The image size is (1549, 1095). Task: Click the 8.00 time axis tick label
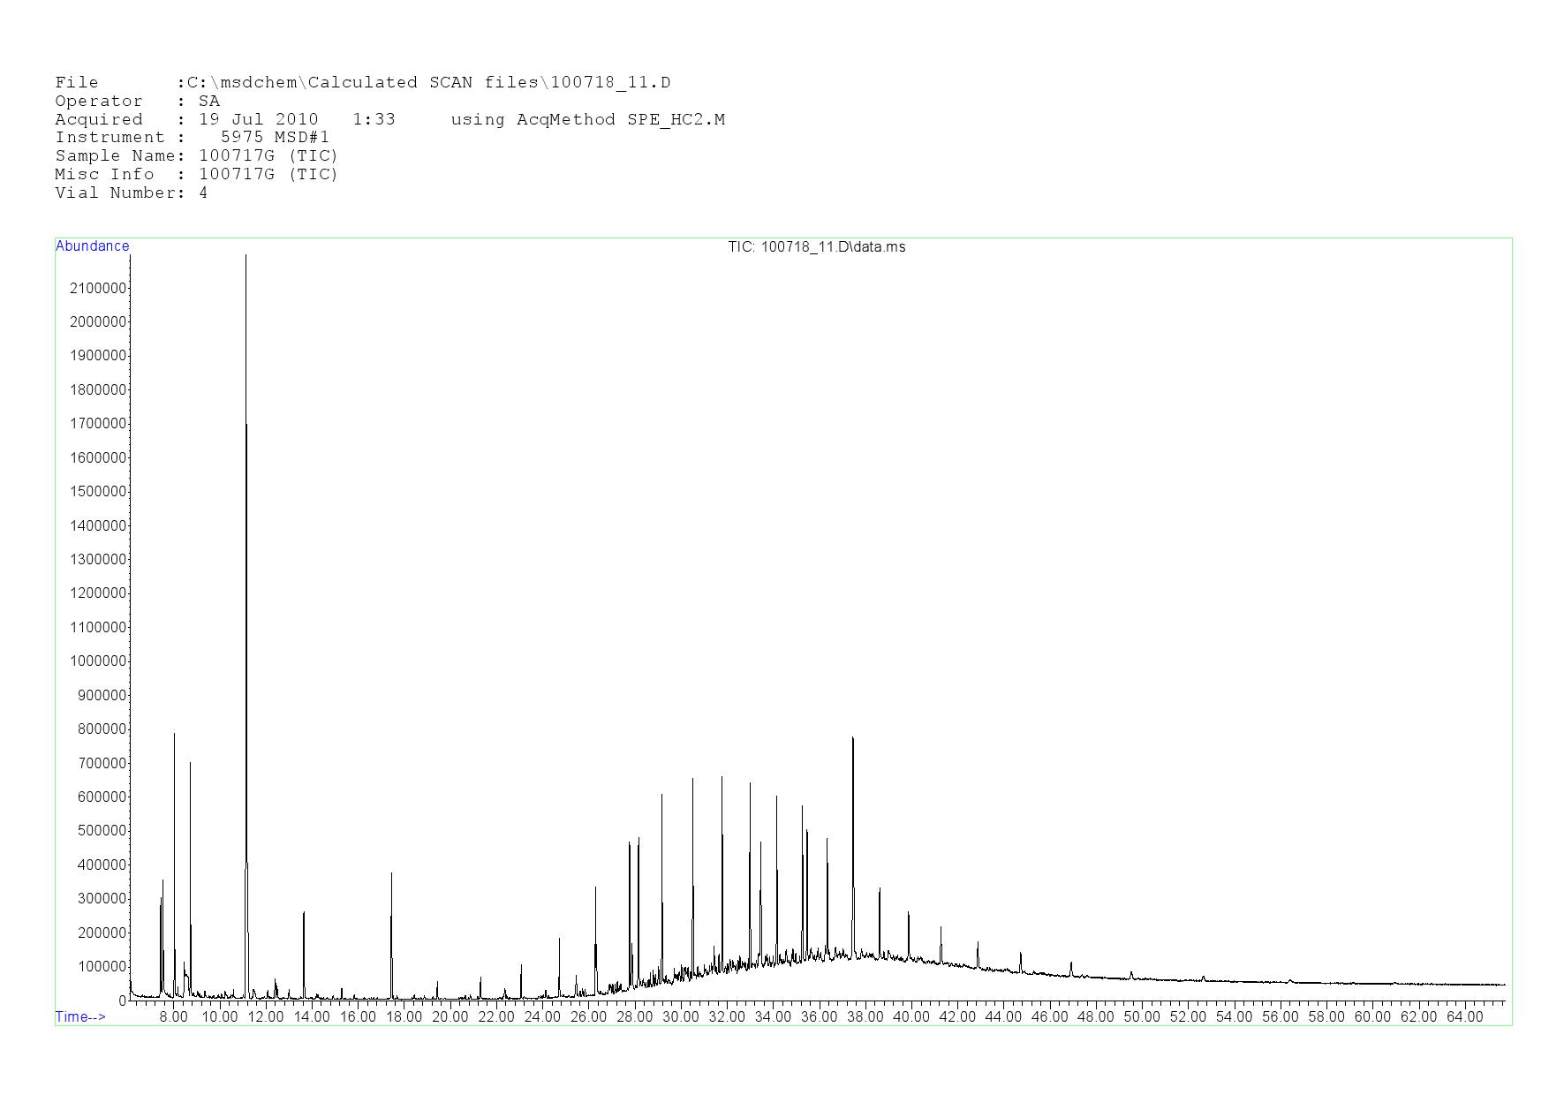[x=173, y=1016]
